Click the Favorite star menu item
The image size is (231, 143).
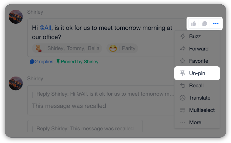197,61
